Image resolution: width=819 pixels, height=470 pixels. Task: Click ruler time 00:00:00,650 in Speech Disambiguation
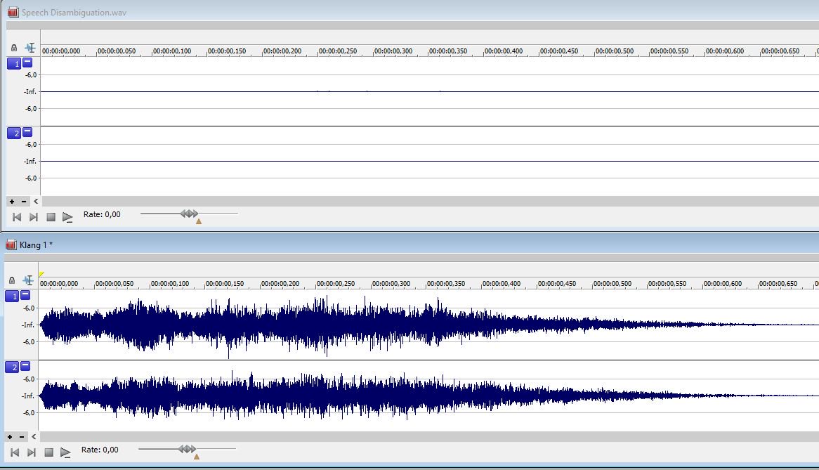[780, 51]
